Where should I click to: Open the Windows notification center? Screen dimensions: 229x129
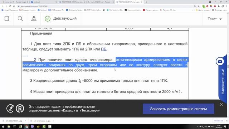[x=225, y=126]
